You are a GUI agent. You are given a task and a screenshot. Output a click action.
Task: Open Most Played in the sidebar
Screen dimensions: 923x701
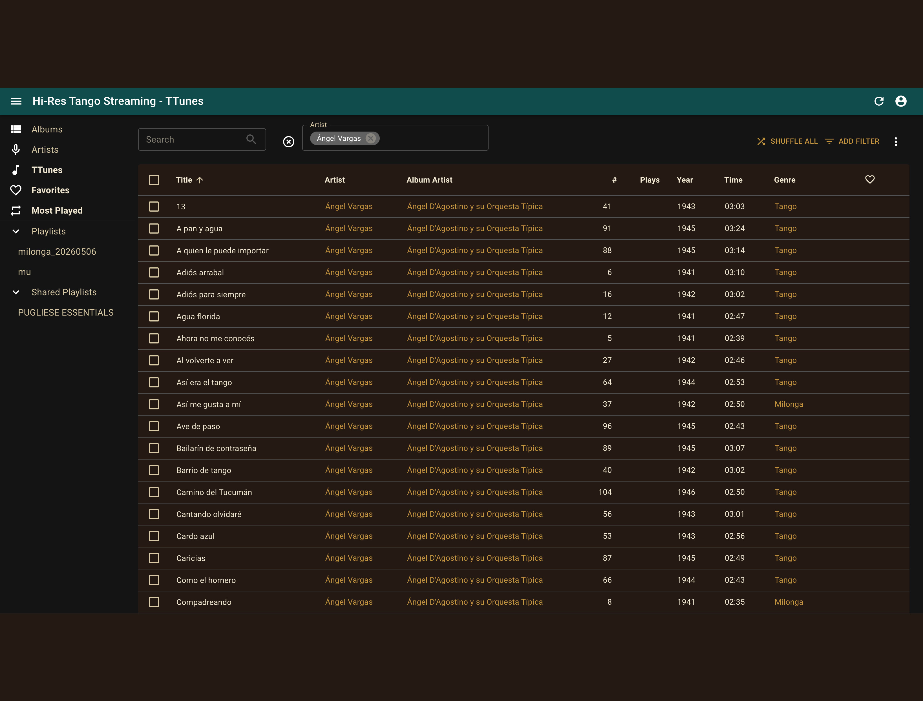click(57, 211)
